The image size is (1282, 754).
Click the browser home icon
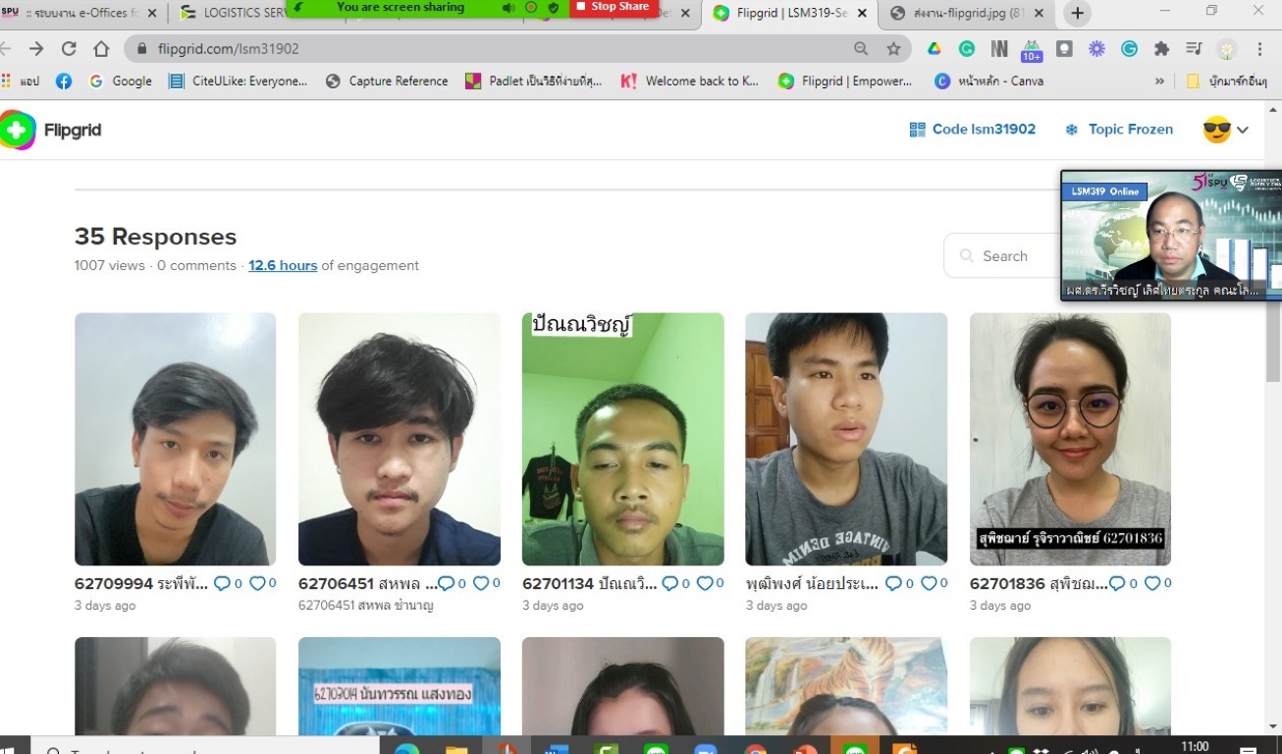pos(101,49)
